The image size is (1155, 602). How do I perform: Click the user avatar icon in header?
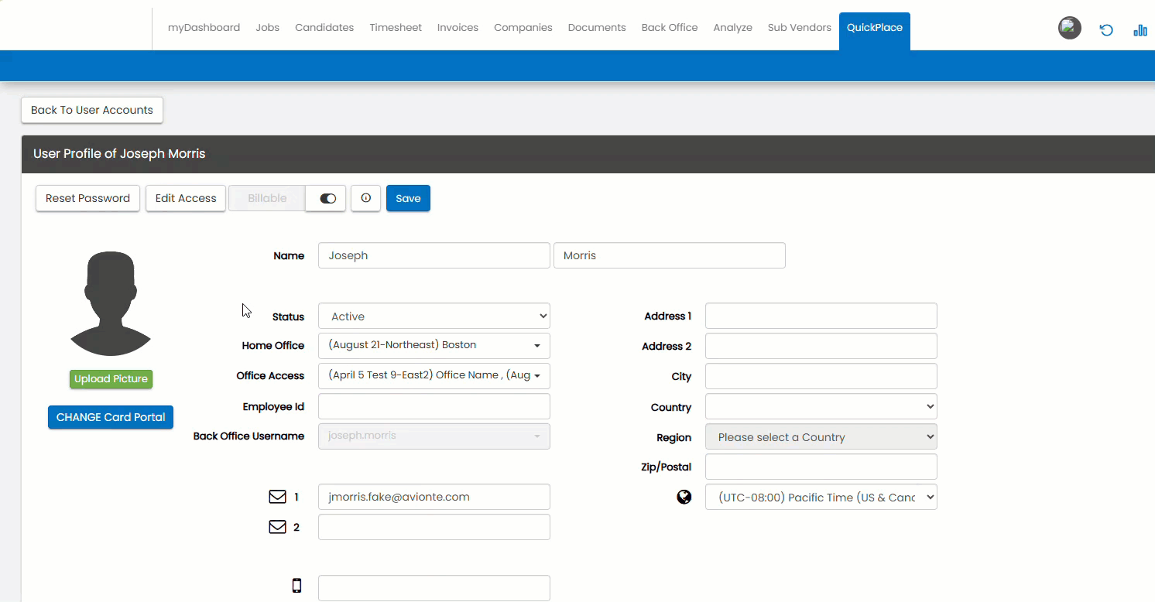tap(1069, 29)
